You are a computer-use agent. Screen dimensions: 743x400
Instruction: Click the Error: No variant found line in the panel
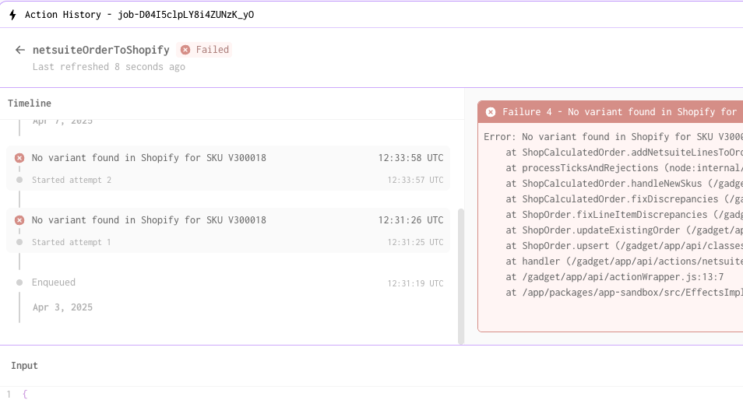(613, 137)
